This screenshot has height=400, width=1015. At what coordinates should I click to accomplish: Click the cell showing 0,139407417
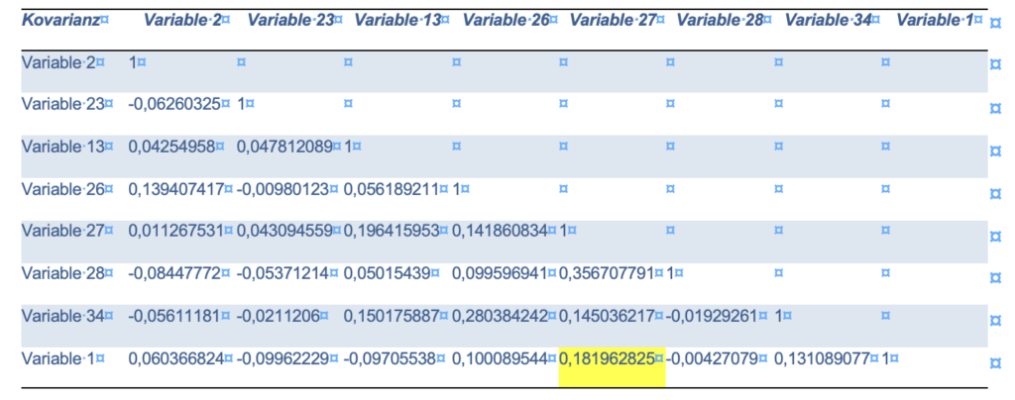click(176, 188)
